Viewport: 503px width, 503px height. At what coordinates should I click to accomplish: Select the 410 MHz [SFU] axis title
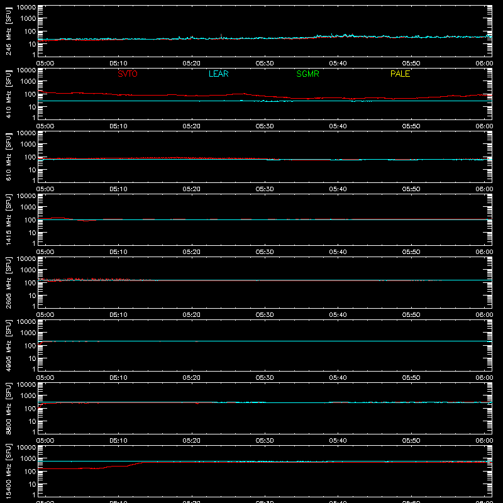pos(8,94)
